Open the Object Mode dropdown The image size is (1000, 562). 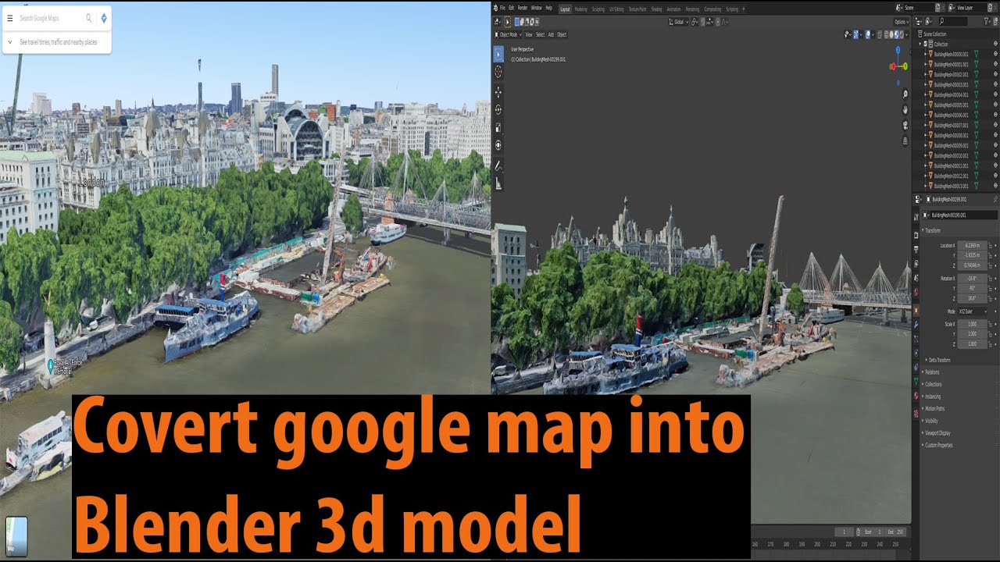[508, 34]
